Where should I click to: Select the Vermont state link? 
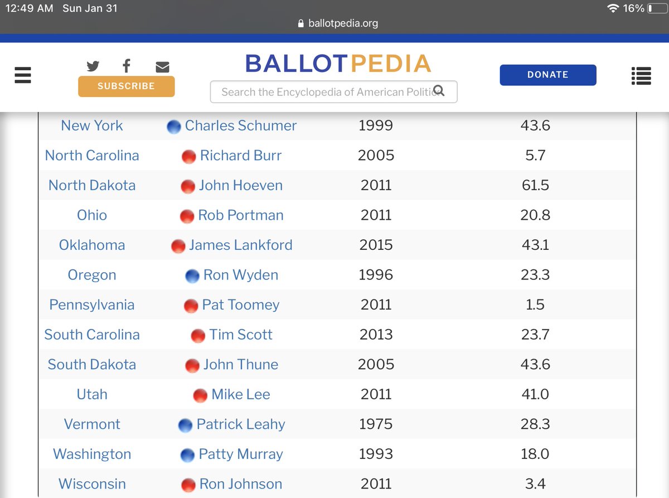(x=92, y=424)
